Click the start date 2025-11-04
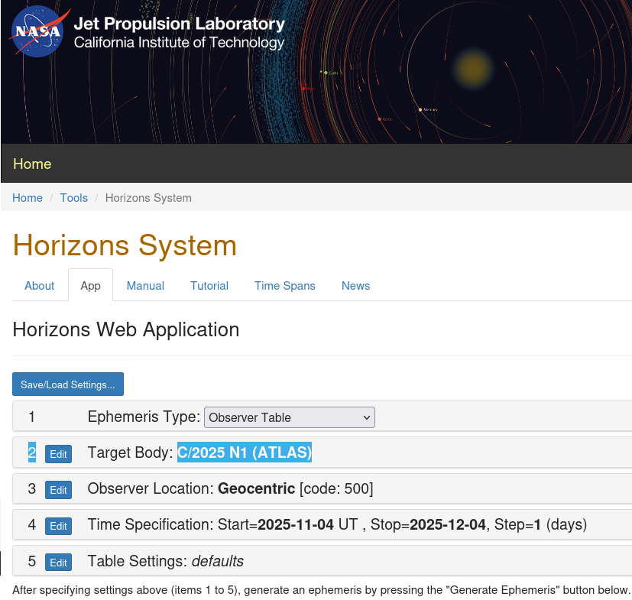The image size is (632, 600). 296,524
